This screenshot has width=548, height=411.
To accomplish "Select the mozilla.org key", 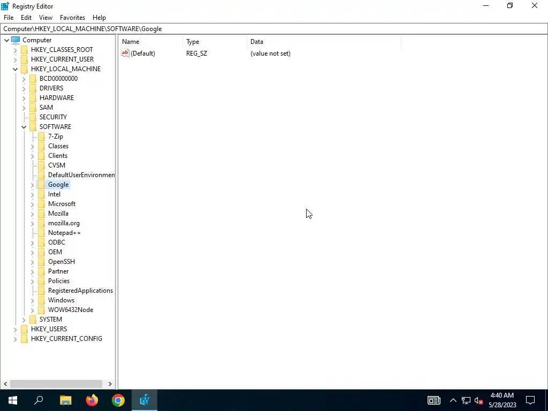I will 64,223.
